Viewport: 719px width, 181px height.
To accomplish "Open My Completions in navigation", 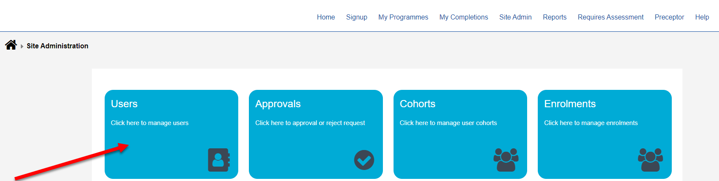I will pos(464,17).
